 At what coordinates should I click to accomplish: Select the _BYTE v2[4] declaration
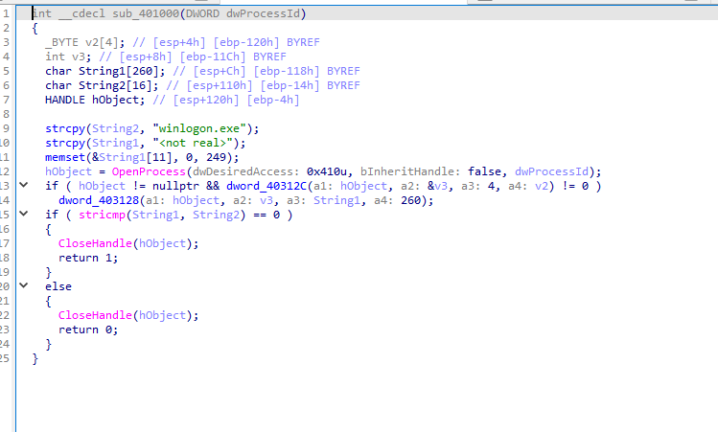click(x=84, y=42)
